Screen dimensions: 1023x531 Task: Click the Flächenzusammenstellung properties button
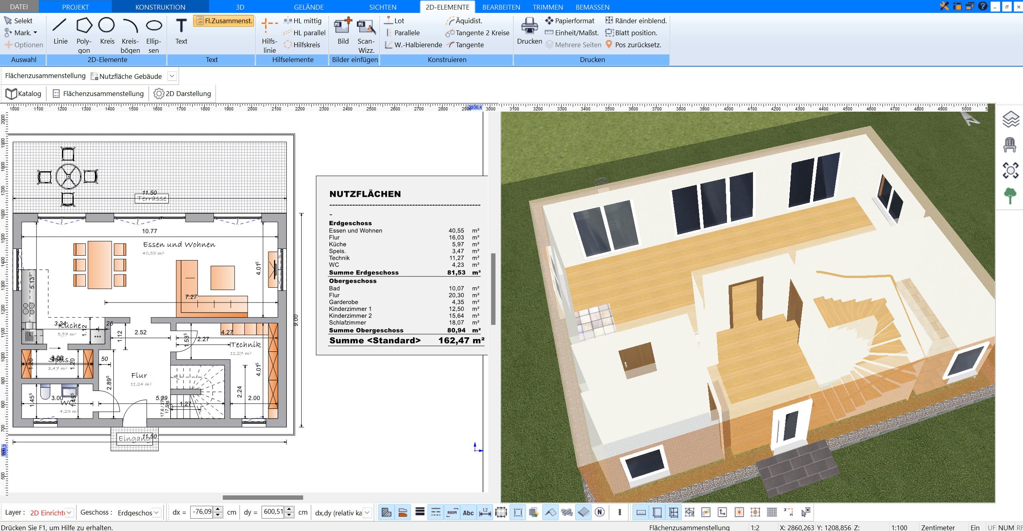tap(98, 94)
